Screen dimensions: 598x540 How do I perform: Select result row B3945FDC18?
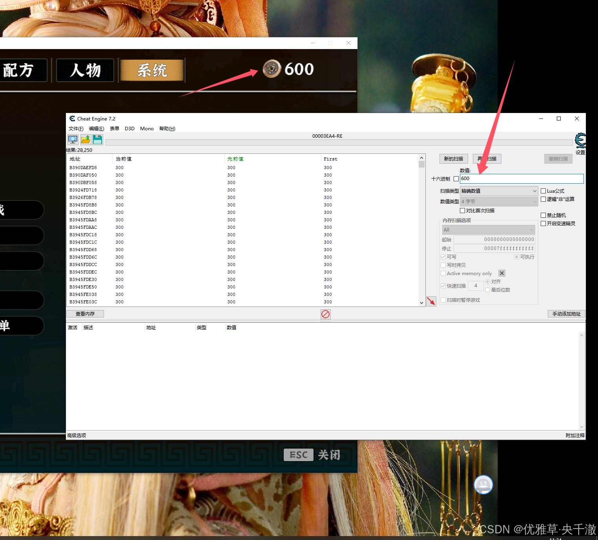pyautogui.click(x=242, y=235)
